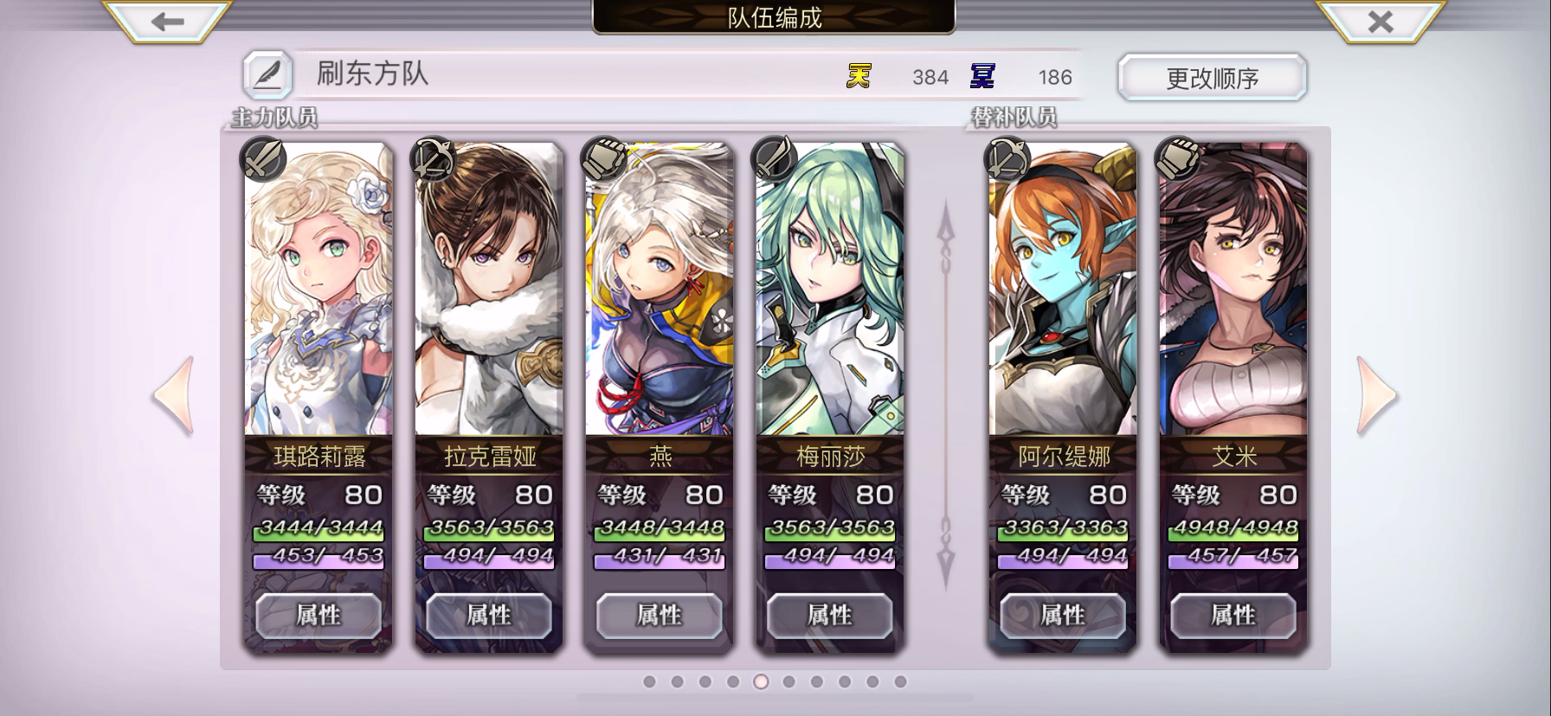Viewport: 1551px width, 716px height.
Task: Select the first team page dot
Action: [649, 681]
